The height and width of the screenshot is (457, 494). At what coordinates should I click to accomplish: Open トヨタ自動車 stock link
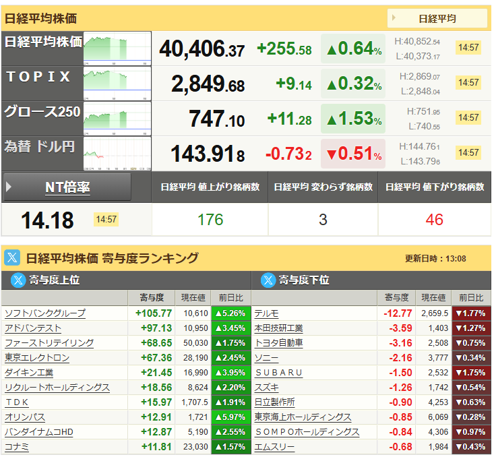coord(278,342)
